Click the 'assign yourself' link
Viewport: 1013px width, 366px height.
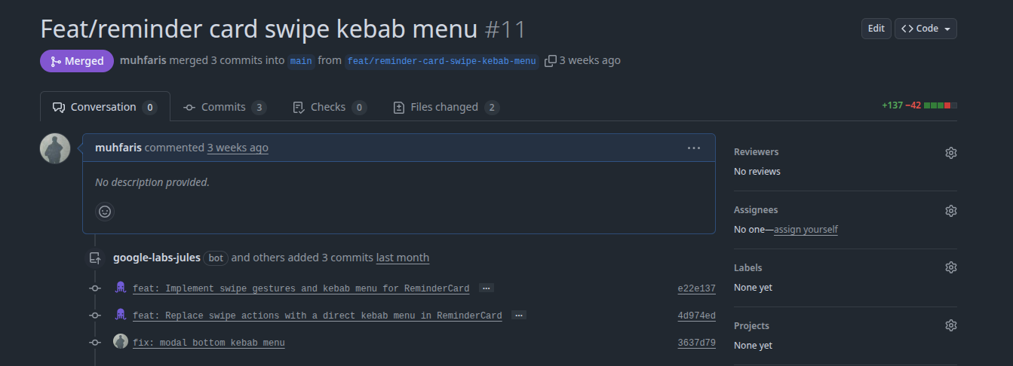pos(806,230)
